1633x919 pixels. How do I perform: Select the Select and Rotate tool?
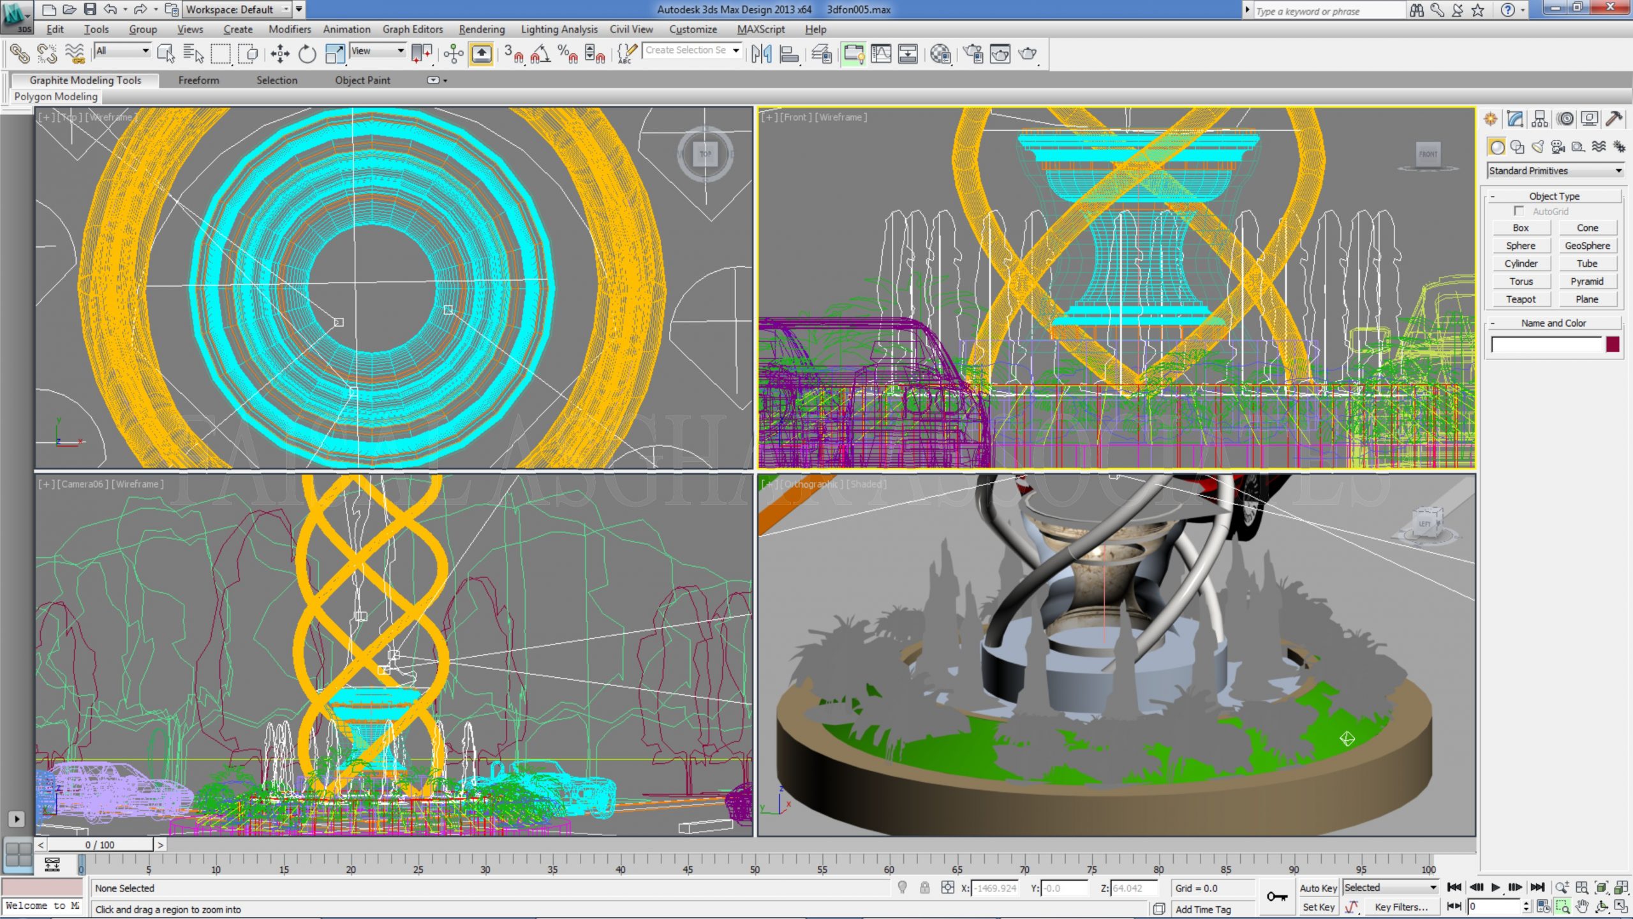307,54
